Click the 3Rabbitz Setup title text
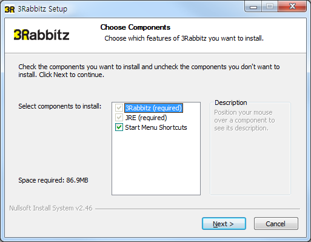 [42, 9]
